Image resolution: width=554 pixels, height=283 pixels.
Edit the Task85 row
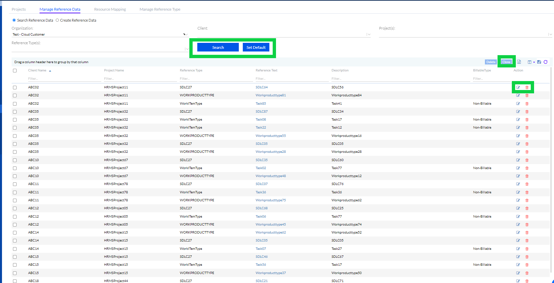[x=518, y=104]
